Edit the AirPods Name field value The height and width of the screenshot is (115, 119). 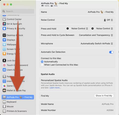101,12
